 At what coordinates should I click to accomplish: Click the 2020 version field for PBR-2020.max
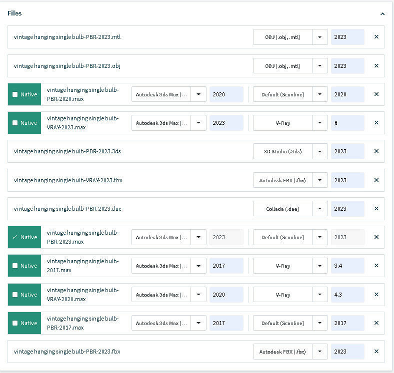(x=226, y=94)
